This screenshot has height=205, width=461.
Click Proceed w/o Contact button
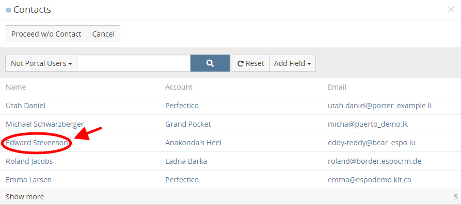[46, 33]
